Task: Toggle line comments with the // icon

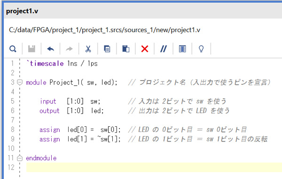Action: tap(164, 49)
